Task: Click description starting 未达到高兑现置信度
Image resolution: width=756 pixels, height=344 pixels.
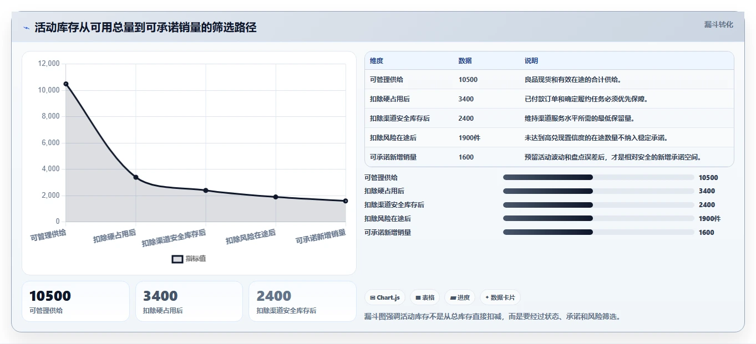Action: 596,138
